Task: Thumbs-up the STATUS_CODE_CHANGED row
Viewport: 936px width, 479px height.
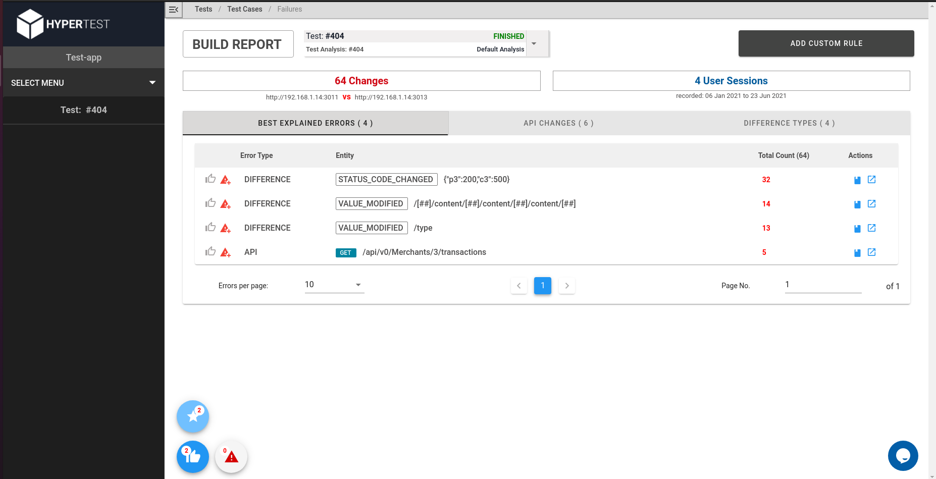Action: click(x=211, y=179)
